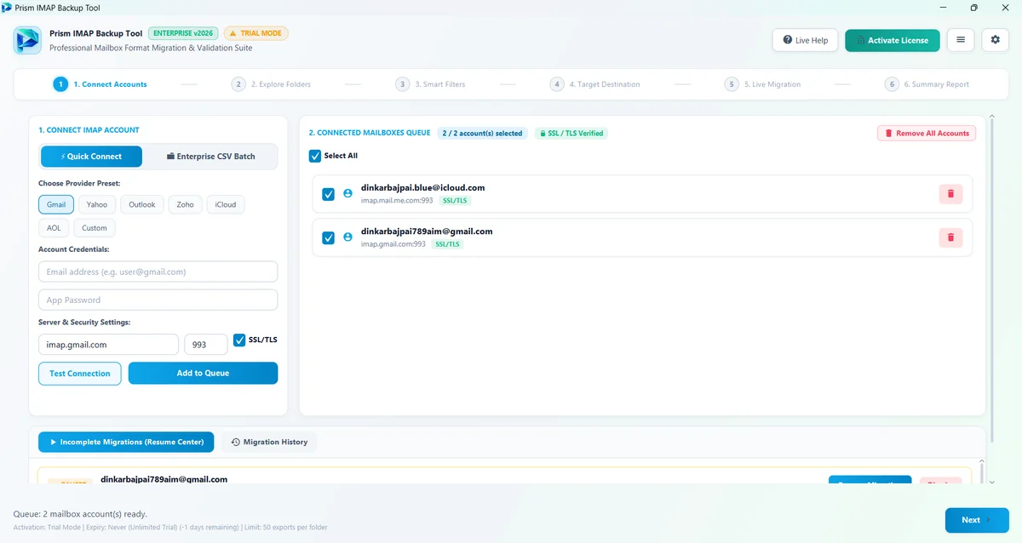Viewport: 1022px width, 543px height.
Task: Focus the App Password input field
Action: point(158,300)
